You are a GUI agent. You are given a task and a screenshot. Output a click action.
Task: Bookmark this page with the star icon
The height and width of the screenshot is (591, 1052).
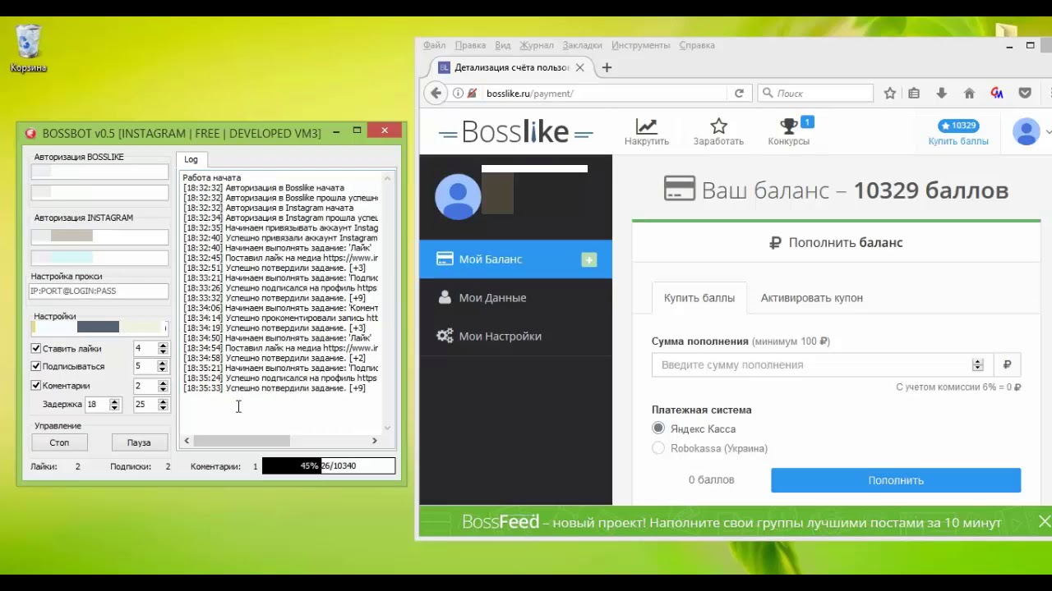[890, 94]
